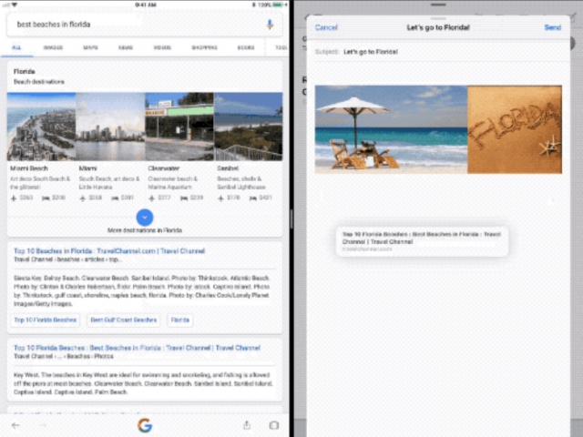Tap the Florida Beach destinations heading
This screenshot has width=583, height=437.
(x=38, y=76)
